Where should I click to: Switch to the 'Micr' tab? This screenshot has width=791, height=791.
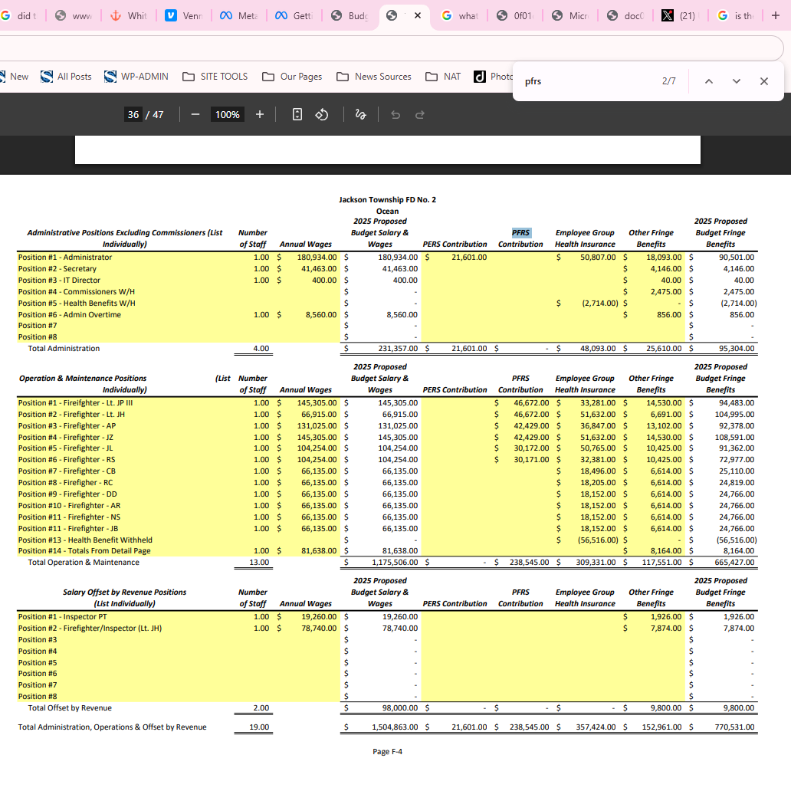click(x=572, y=15)
